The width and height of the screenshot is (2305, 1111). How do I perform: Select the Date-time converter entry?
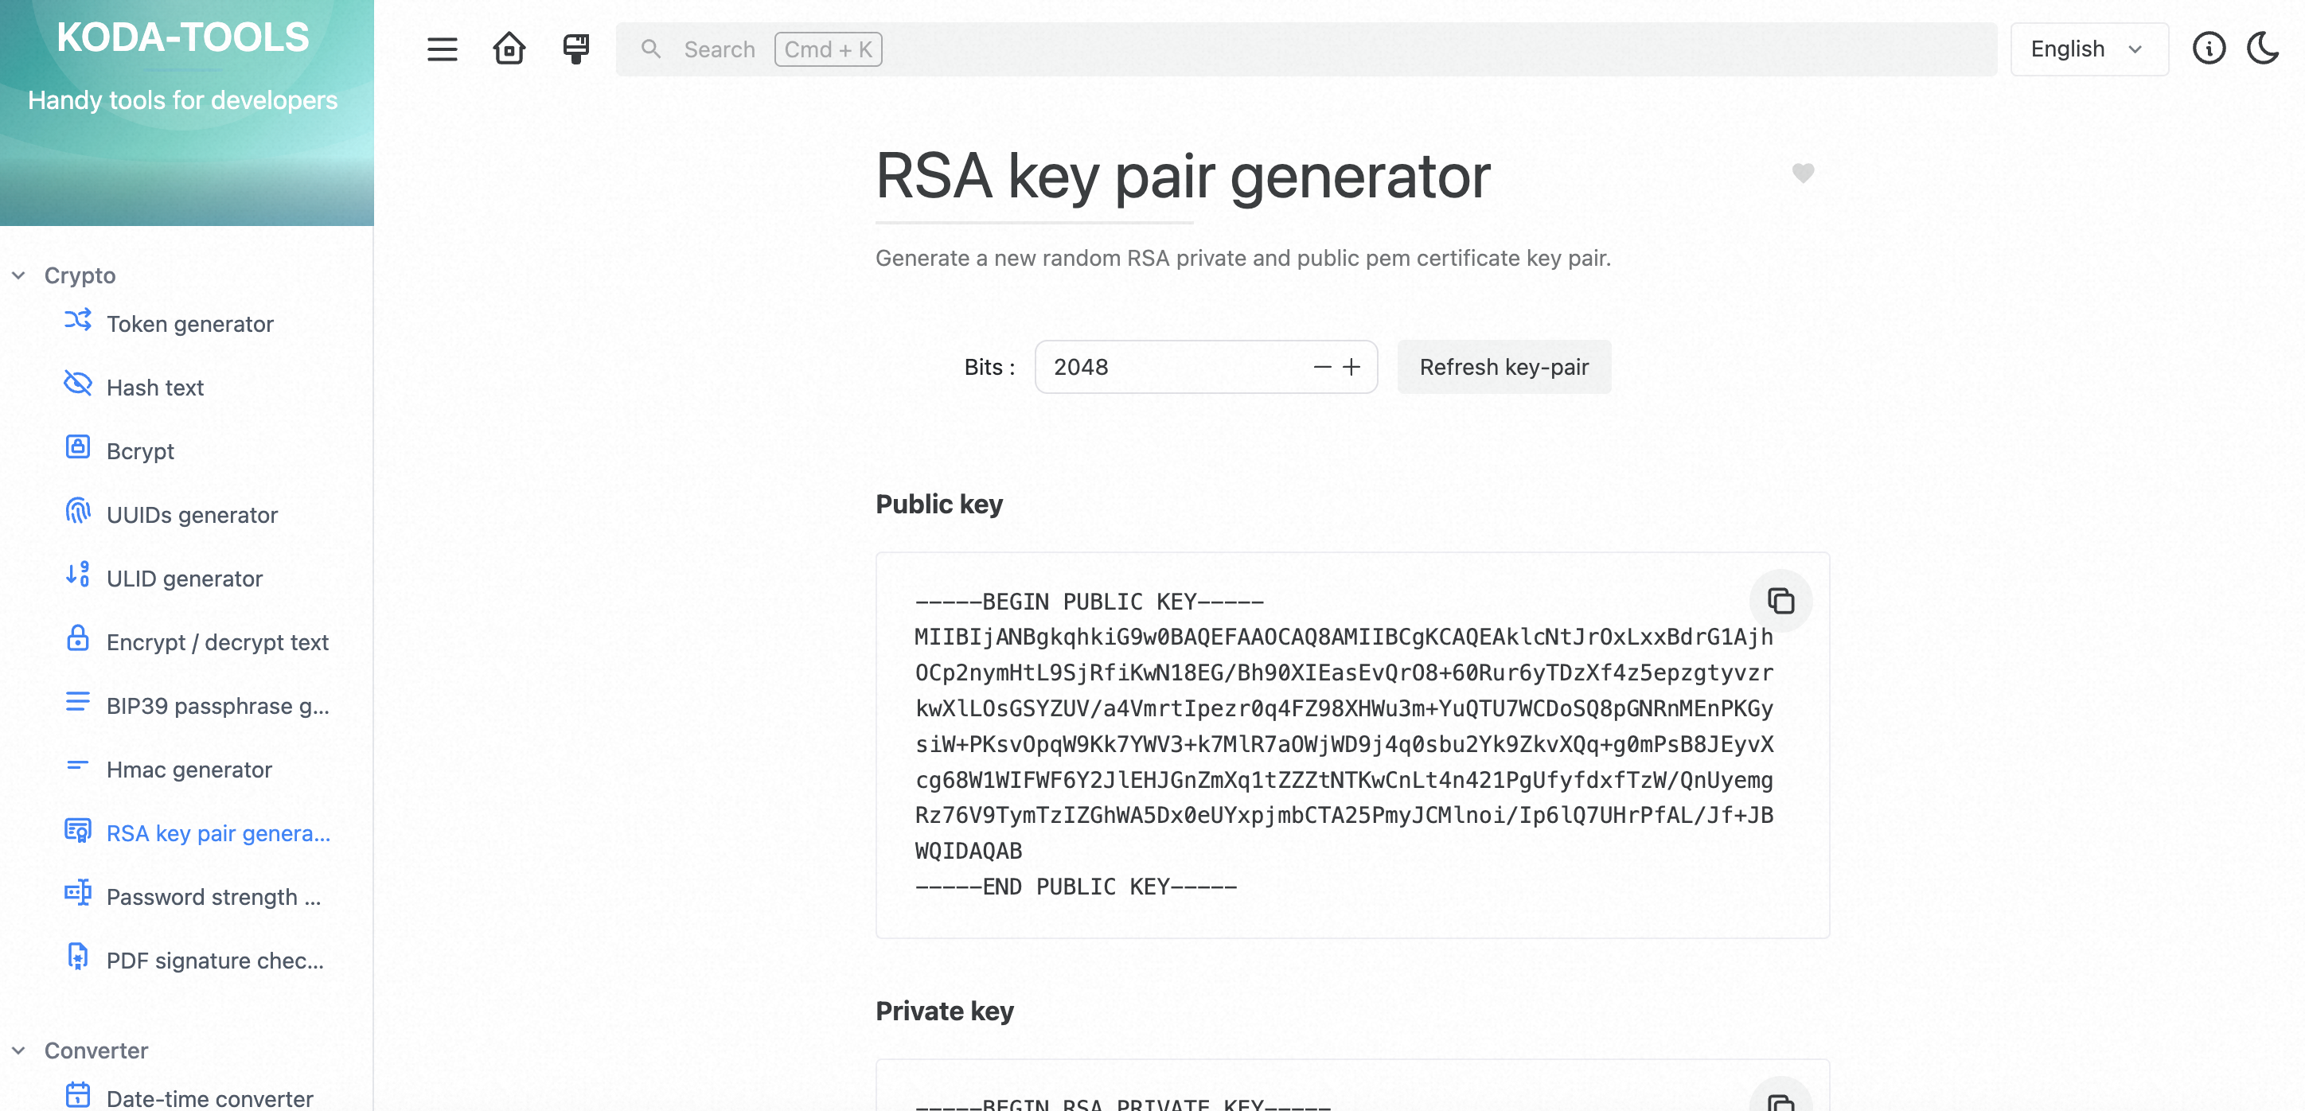click(209, 1097)
